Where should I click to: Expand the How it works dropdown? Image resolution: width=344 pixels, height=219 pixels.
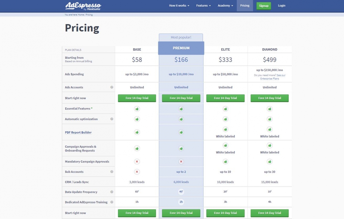click(179, 6)
